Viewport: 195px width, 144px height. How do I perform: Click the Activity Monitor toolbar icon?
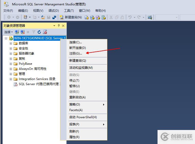150,17
